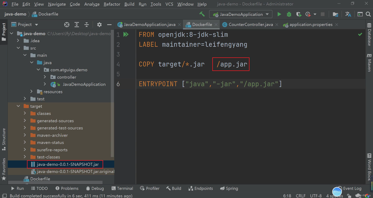Collapse the target folder

pyautogui.click(x=18, y=106)
